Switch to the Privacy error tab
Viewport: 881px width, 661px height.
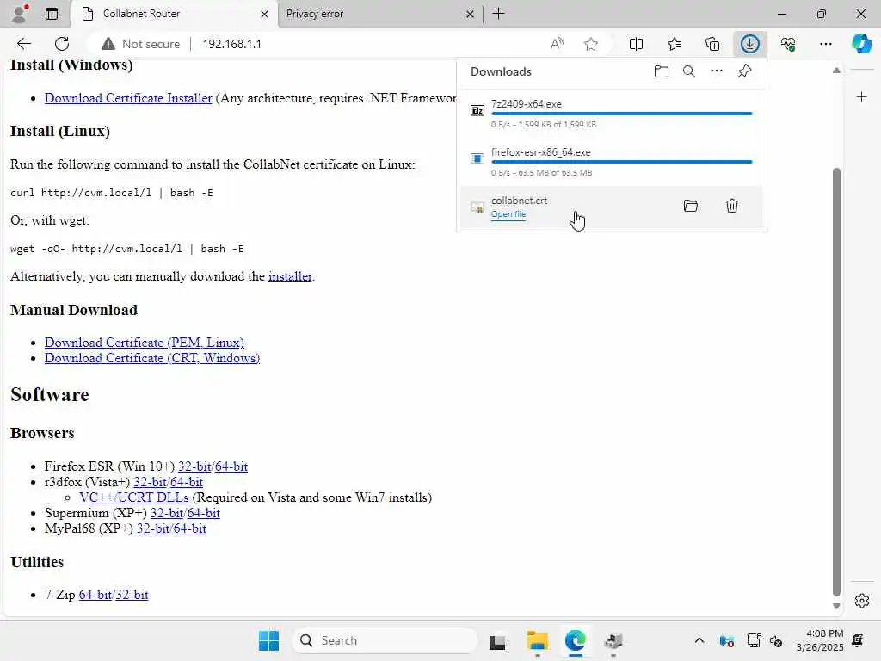pyautogui.click(x=379, y=14)
